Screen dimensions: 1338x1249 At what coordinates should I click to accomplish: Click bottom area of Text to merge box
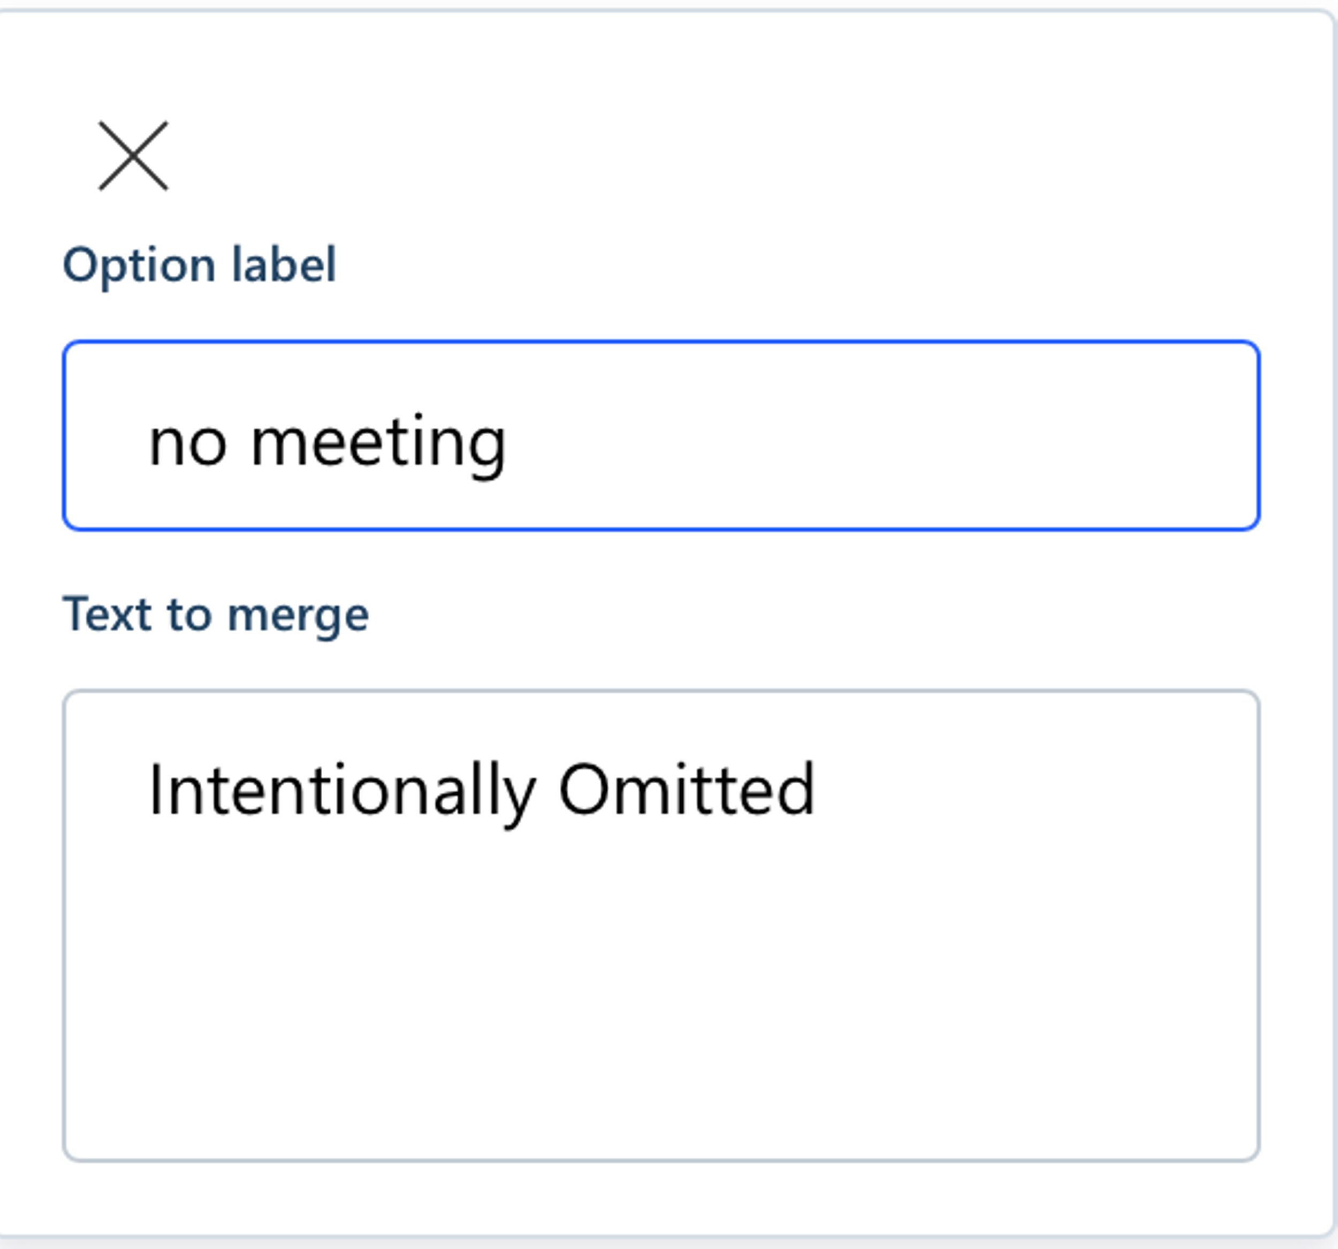[x=660, y=1104]
